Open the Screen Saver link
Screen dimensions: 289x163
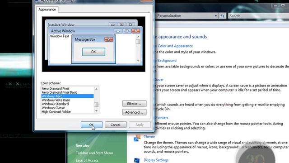point(159,80)
